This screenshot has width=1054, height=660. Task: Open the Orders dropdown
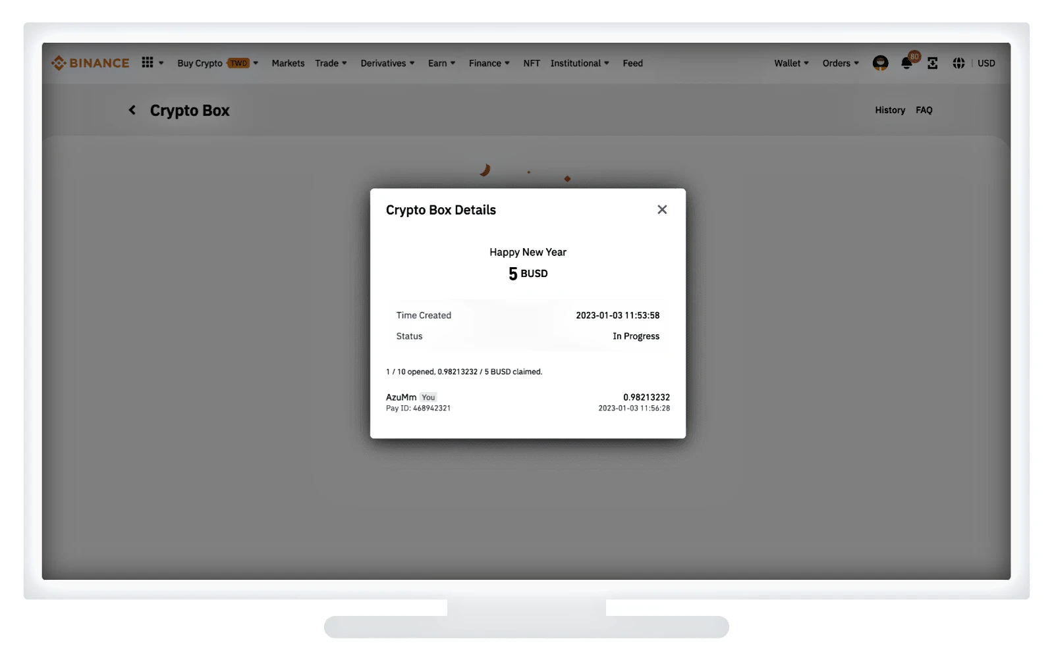pyautogui.click(x=841, y=63)
